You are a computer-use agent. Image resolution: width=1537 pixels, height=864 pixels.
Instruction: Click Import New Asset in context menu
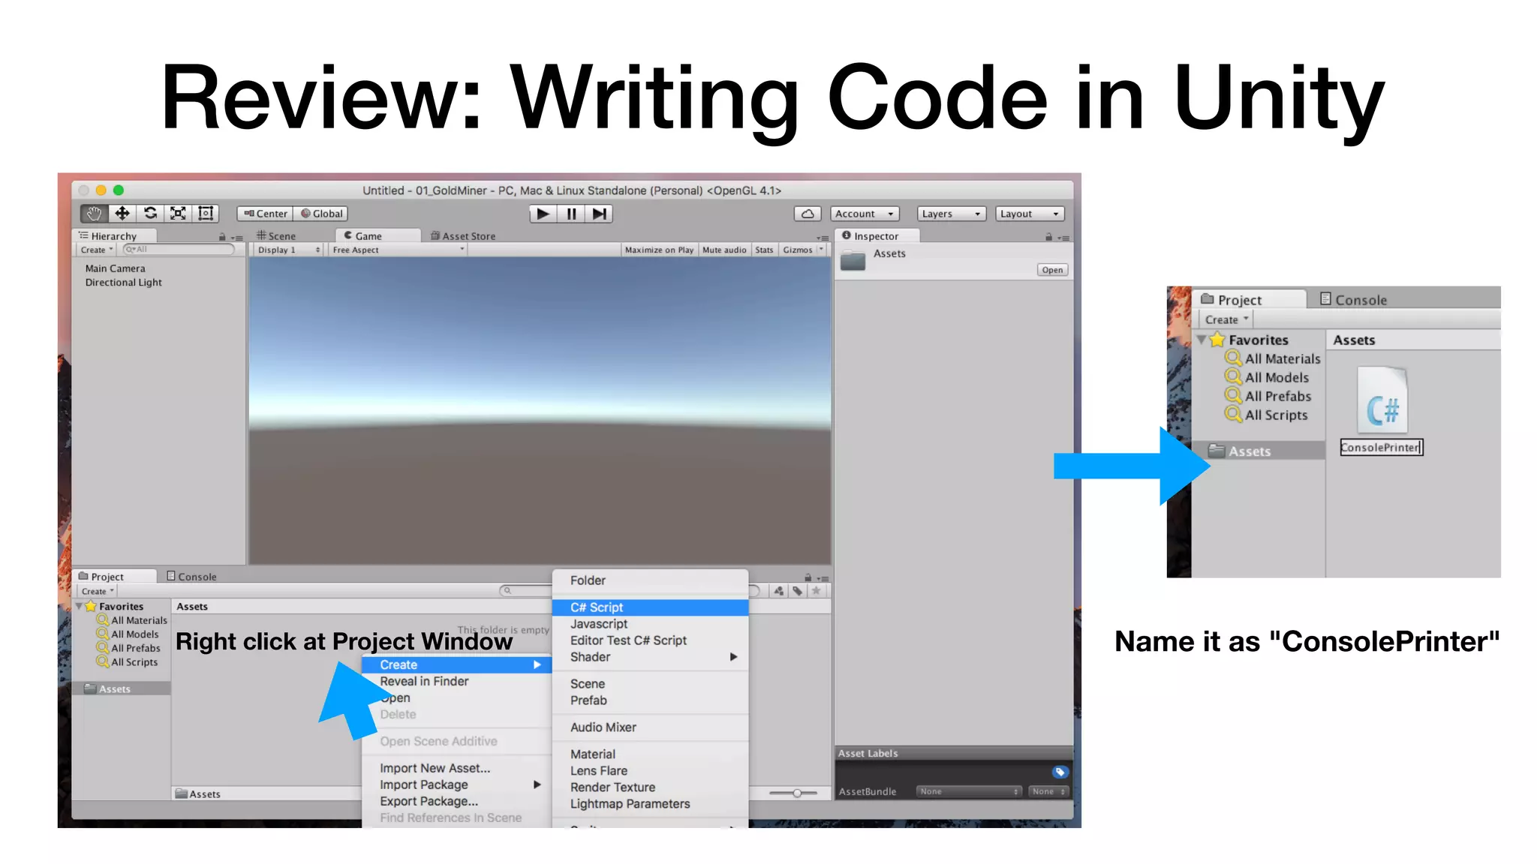pos(456,768)
